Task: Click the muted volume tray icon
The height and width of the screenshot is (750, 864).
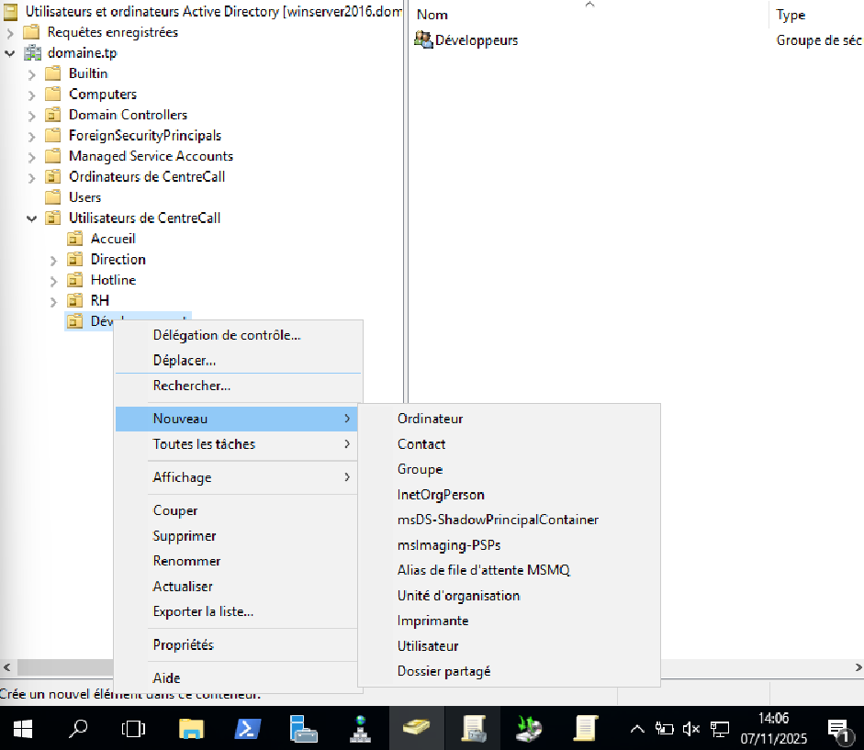Action: (x=691, y=729)
